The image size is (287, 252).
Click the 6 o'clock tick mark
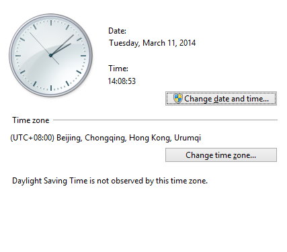[x=51, y=88]
